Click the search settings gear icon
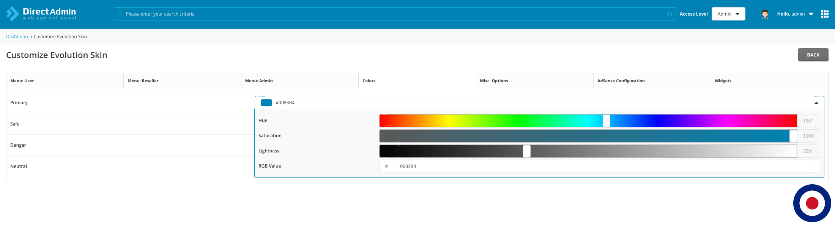 click(669, 14)
